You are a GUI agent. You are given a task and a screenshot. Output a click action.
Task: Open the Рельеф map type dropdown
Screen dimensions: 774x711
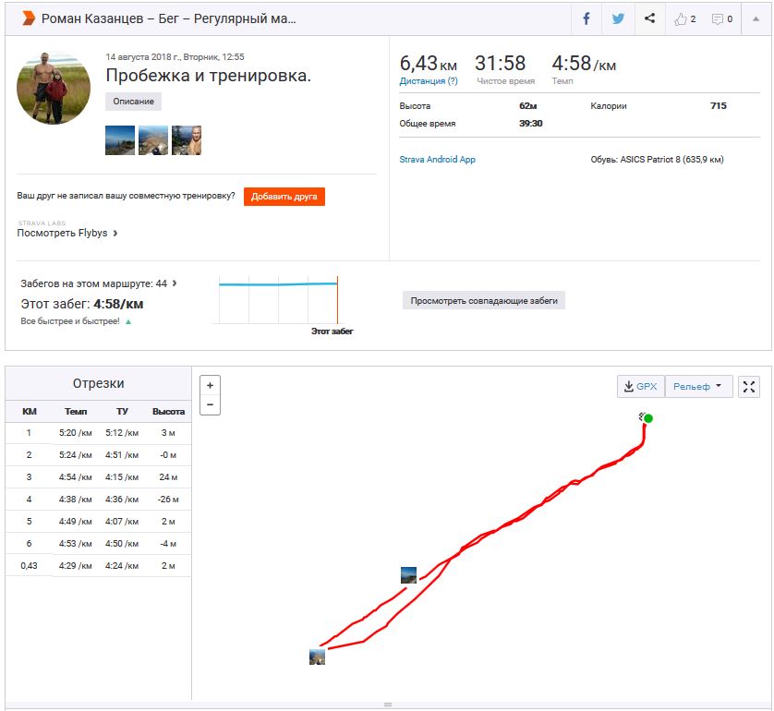pos(697,387)
